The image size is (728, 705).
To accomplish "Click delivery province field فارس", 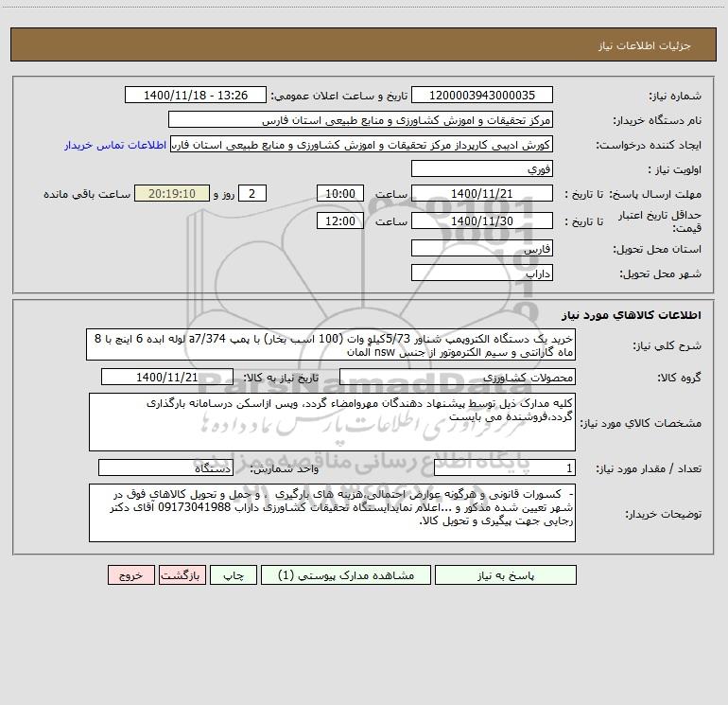I will [482, 248].
